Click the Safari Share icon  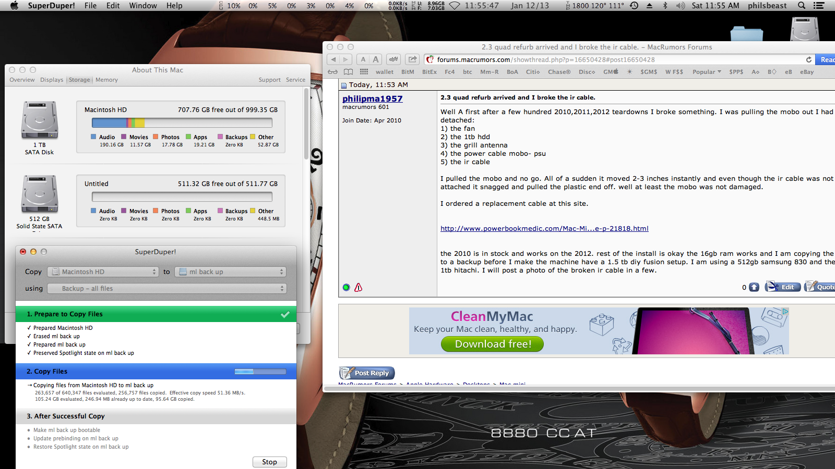pos(412,59)
